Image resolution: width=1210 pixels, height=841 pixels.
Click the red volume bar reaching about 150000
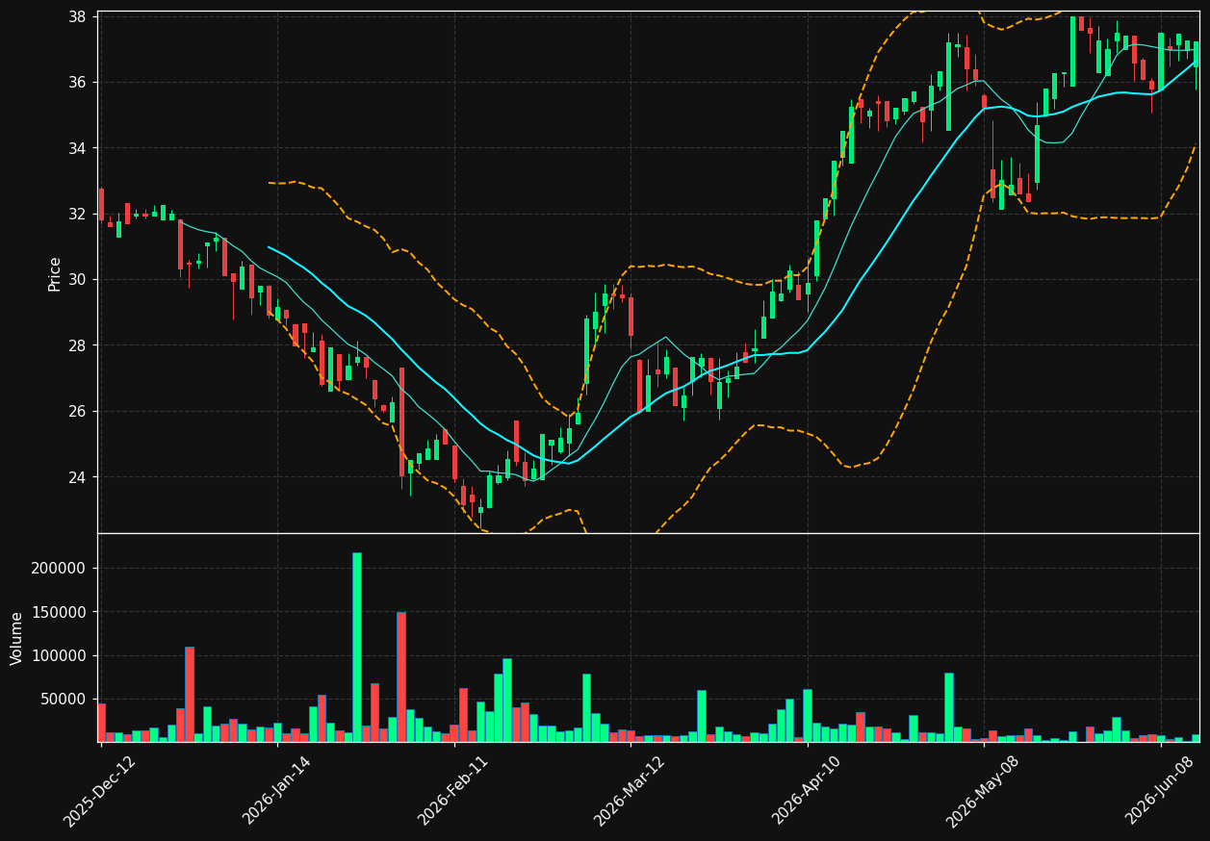(x=401, y=677)
